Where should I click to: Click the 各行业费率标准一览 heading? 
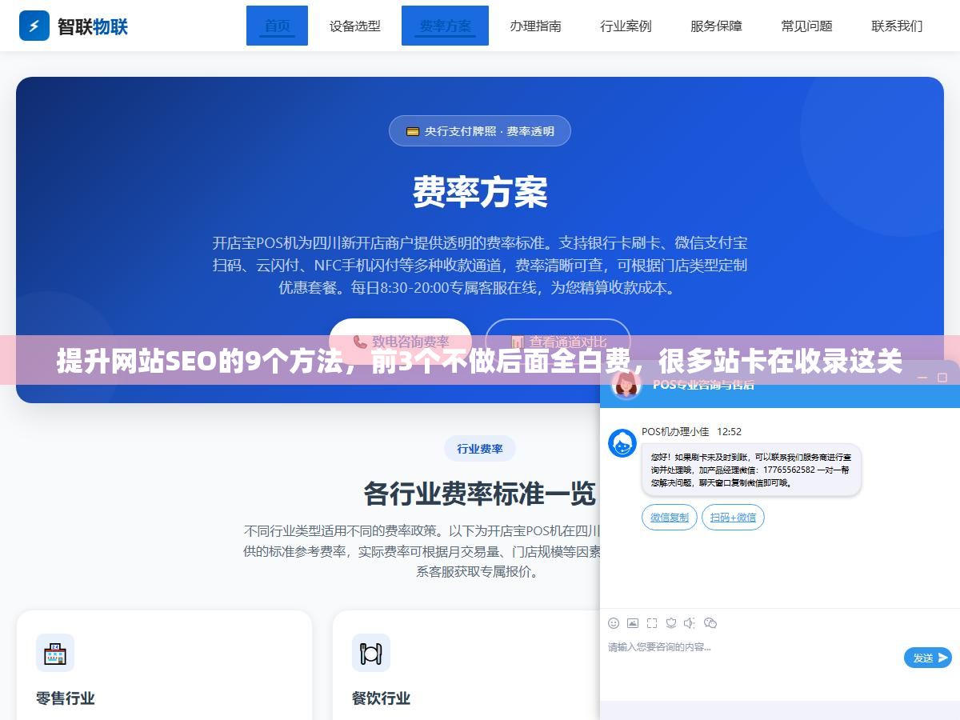[480, 494]
